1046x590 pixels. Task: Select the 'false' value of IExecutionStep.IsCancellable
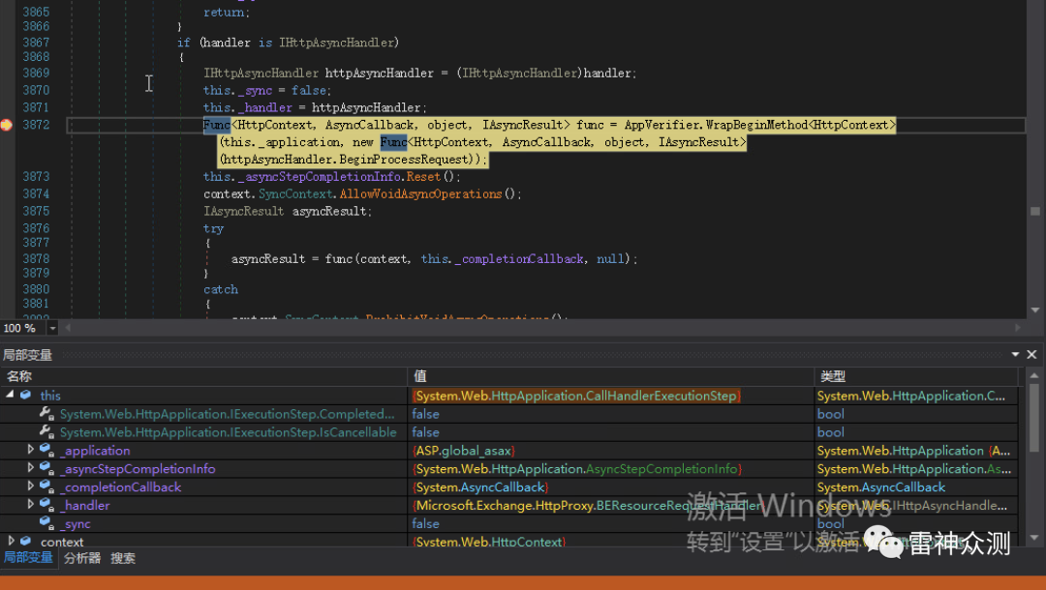pyautogui.click(x=610, y=432)
